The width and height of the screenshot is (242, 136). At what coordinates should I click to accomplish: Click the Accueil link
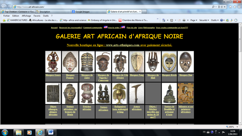pyautogui.click(x=54, y=27)
